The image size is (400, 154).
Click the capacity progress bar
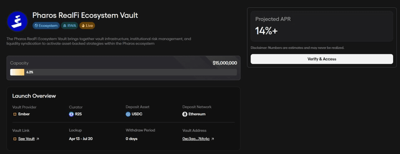coord(123,72)
